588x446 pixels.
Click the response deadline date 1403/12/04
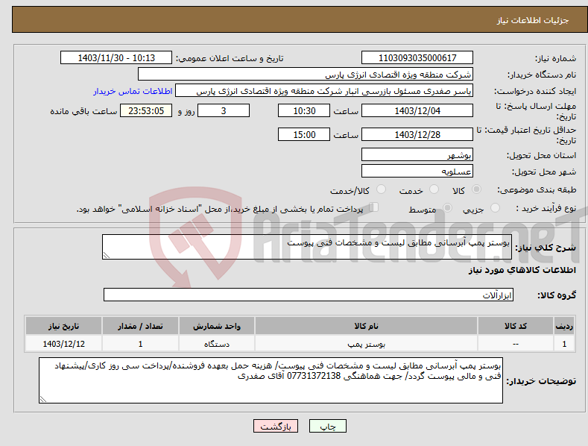[417, 110]
